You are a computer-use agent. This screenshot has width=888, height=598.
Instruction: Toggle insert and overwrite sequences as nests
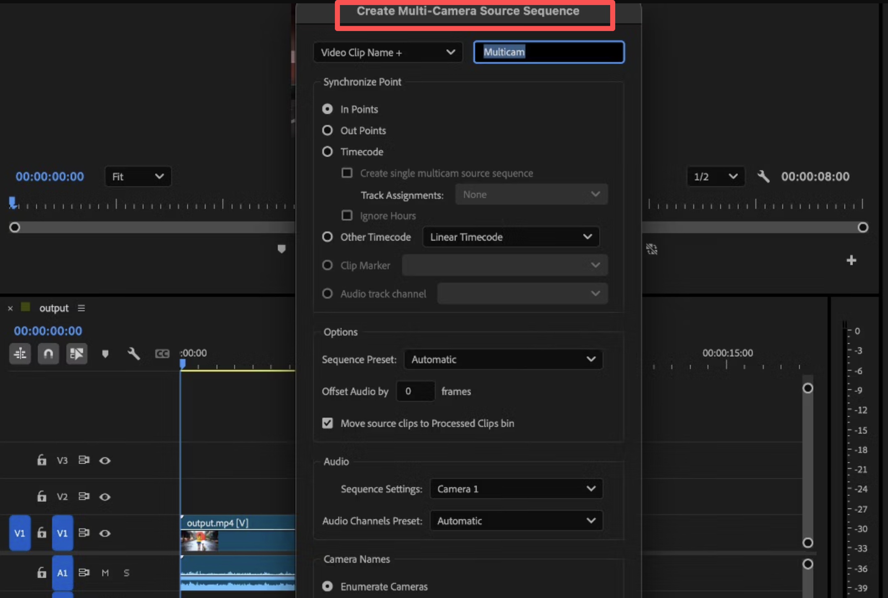[20, 354]
